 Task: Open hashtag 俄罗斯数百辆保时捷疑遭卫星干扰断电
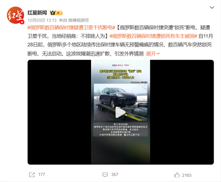coord(71,27)
